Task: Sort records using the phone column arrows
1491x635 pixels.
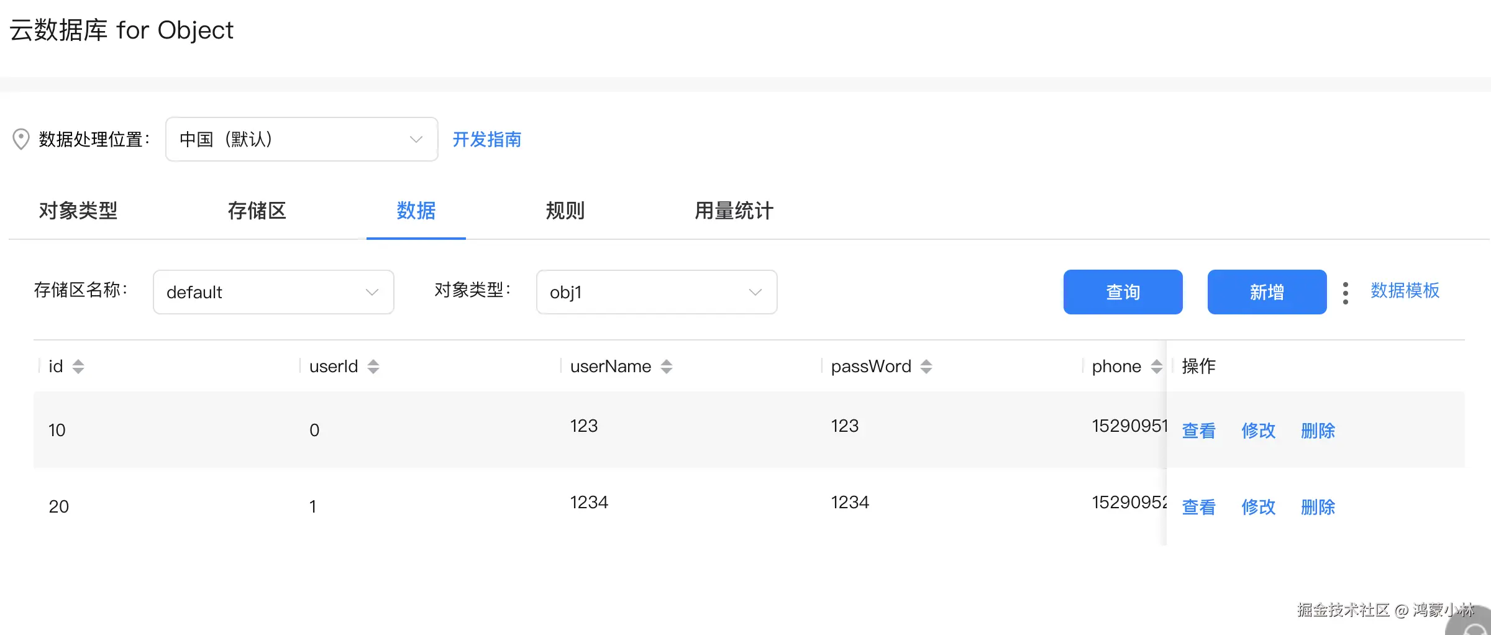Action: pyautogui.click(x=1156, y=366)
